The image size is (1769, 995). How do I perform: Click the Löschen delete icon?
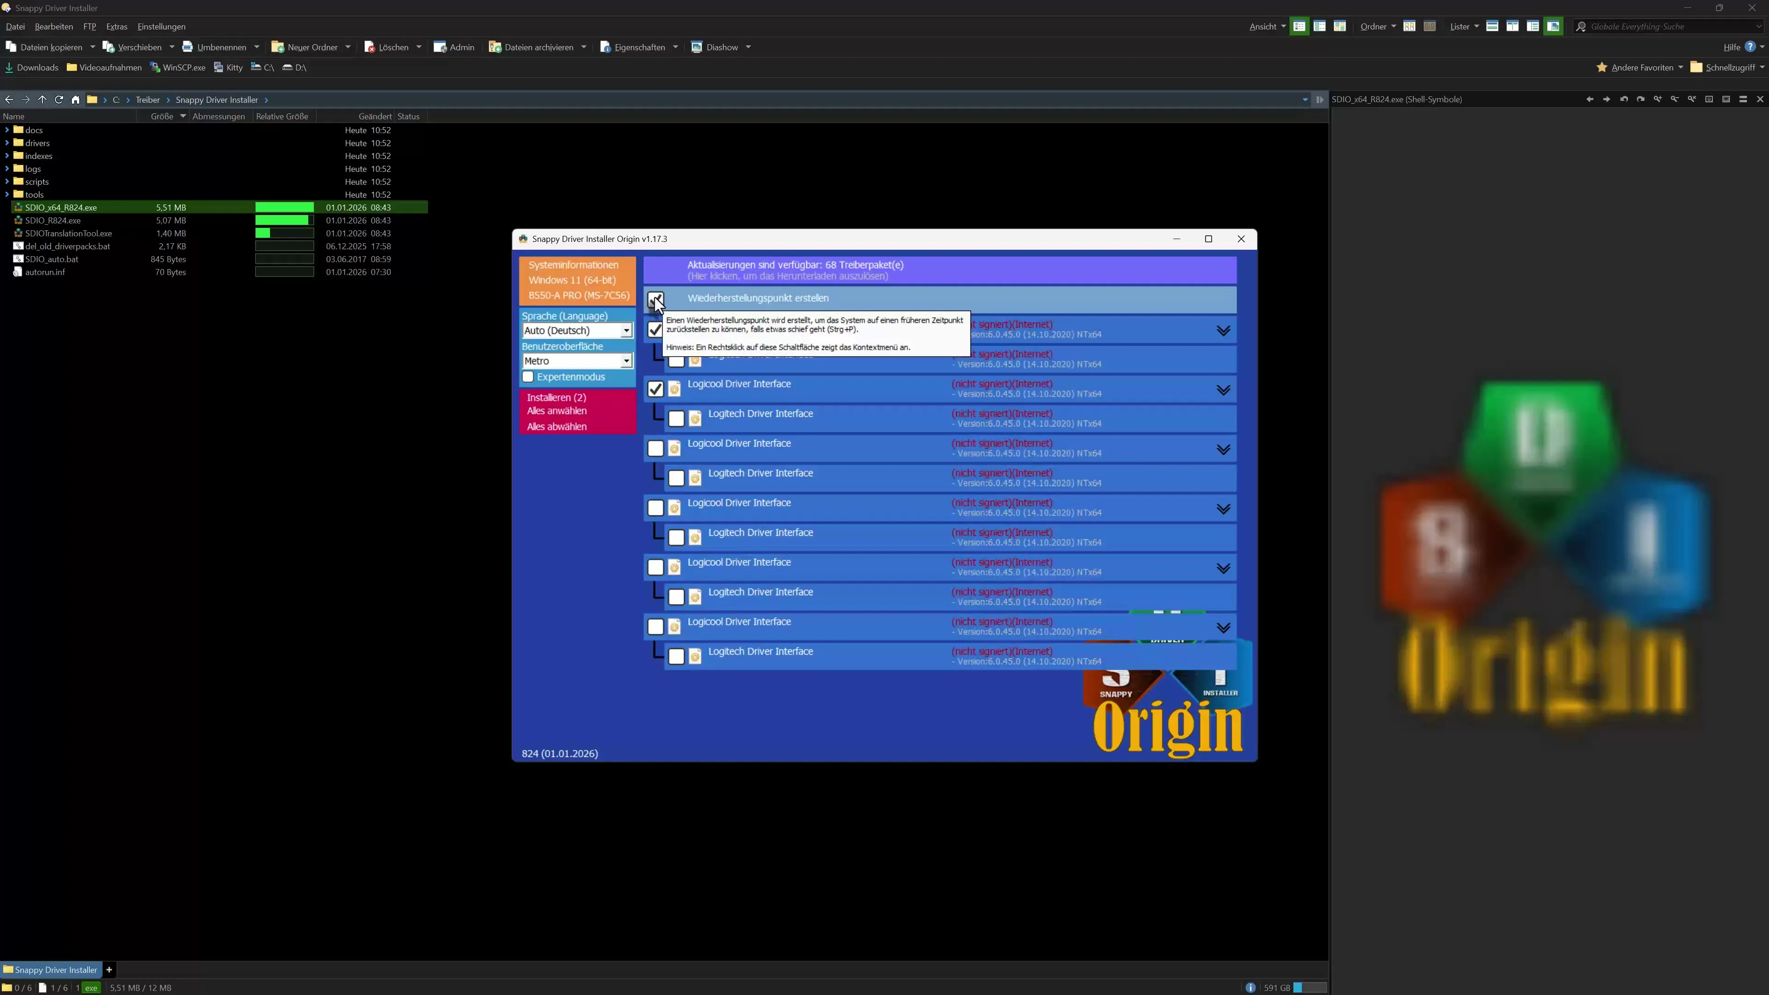click(x=369, y=47)
